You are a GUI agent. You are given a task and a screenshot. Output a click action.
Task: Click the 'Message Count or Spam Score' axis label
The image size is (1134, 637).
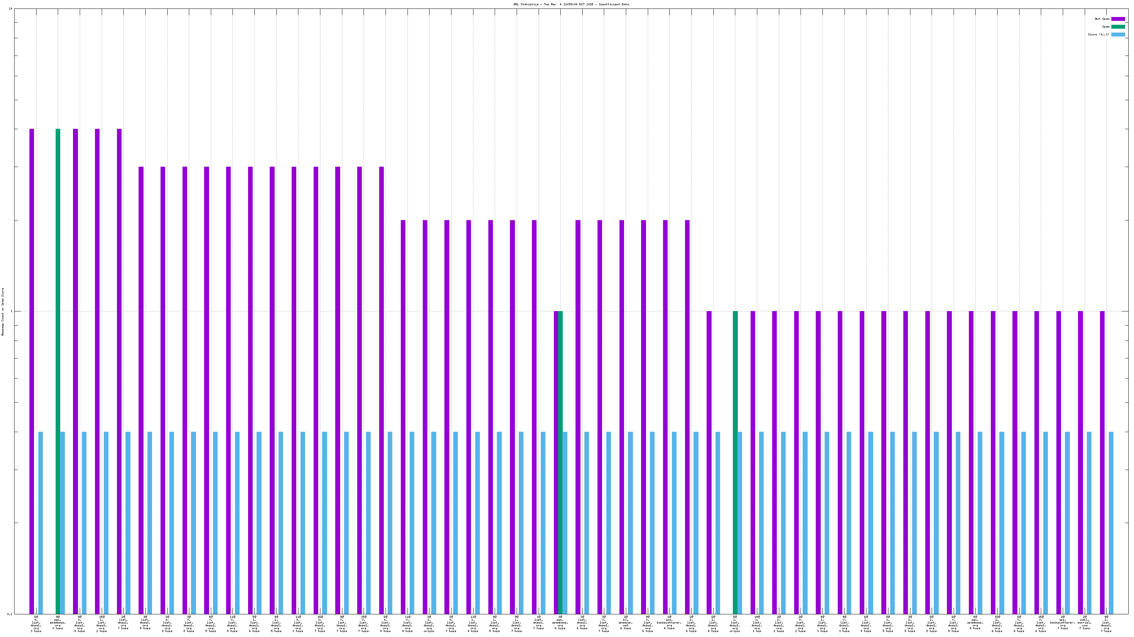pyautogui.click(x=2, y=312)
